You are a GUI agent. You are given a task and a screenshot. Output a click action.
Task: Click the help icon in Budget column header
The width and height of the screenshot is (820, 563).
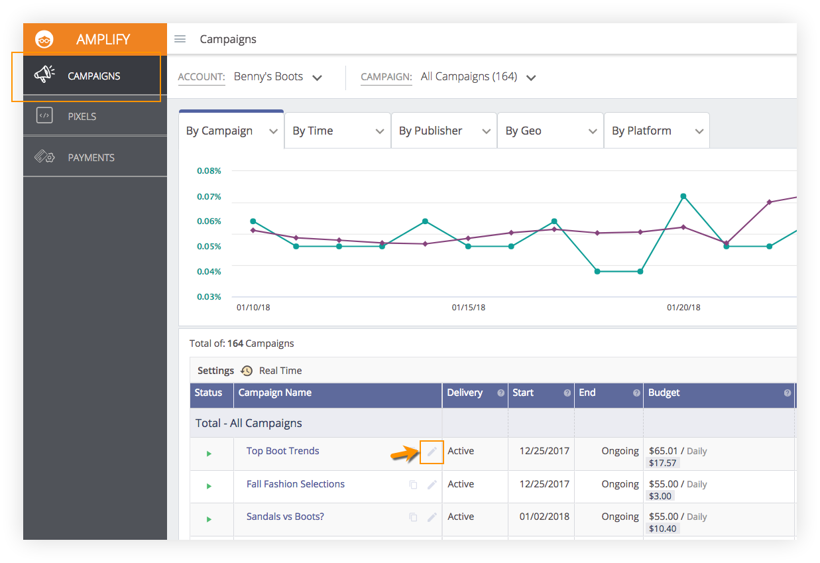coord(787,393)
